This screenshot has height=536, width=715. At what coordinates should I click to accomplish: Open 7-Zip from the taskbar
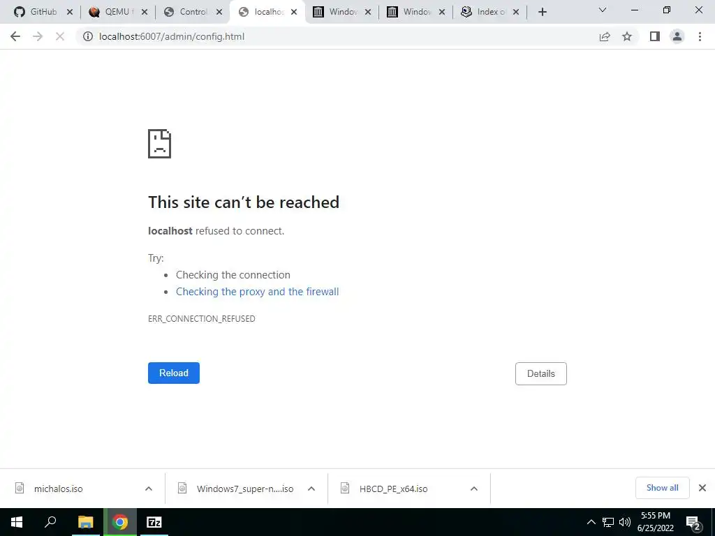click(154, 522)
